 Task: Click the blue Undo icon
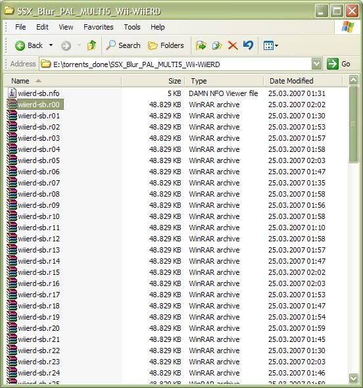point(248,45)
